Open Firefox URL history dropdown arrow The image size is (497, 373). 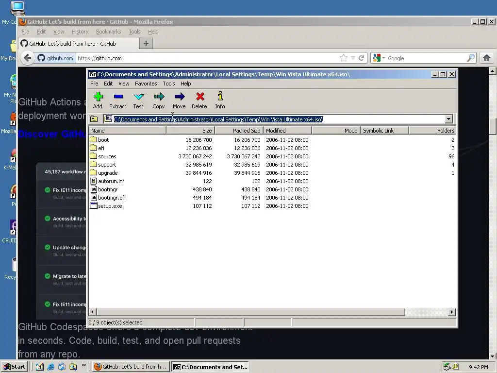pyautogui.click(x=353, y=58)
